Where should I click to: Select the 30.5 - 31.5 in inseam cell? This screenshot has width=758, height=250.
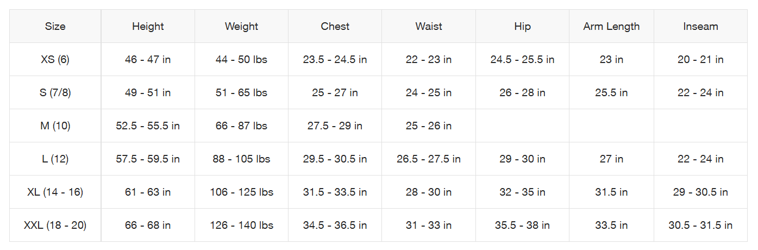(700, 225)
